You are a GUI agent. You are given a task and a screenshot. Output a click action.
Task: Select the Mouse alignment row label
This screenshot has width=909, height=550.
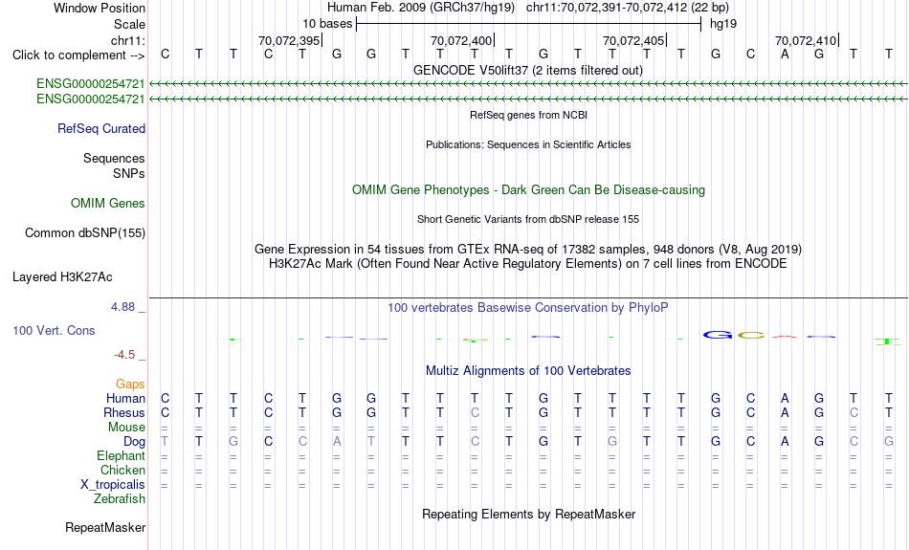pos(126,428)
